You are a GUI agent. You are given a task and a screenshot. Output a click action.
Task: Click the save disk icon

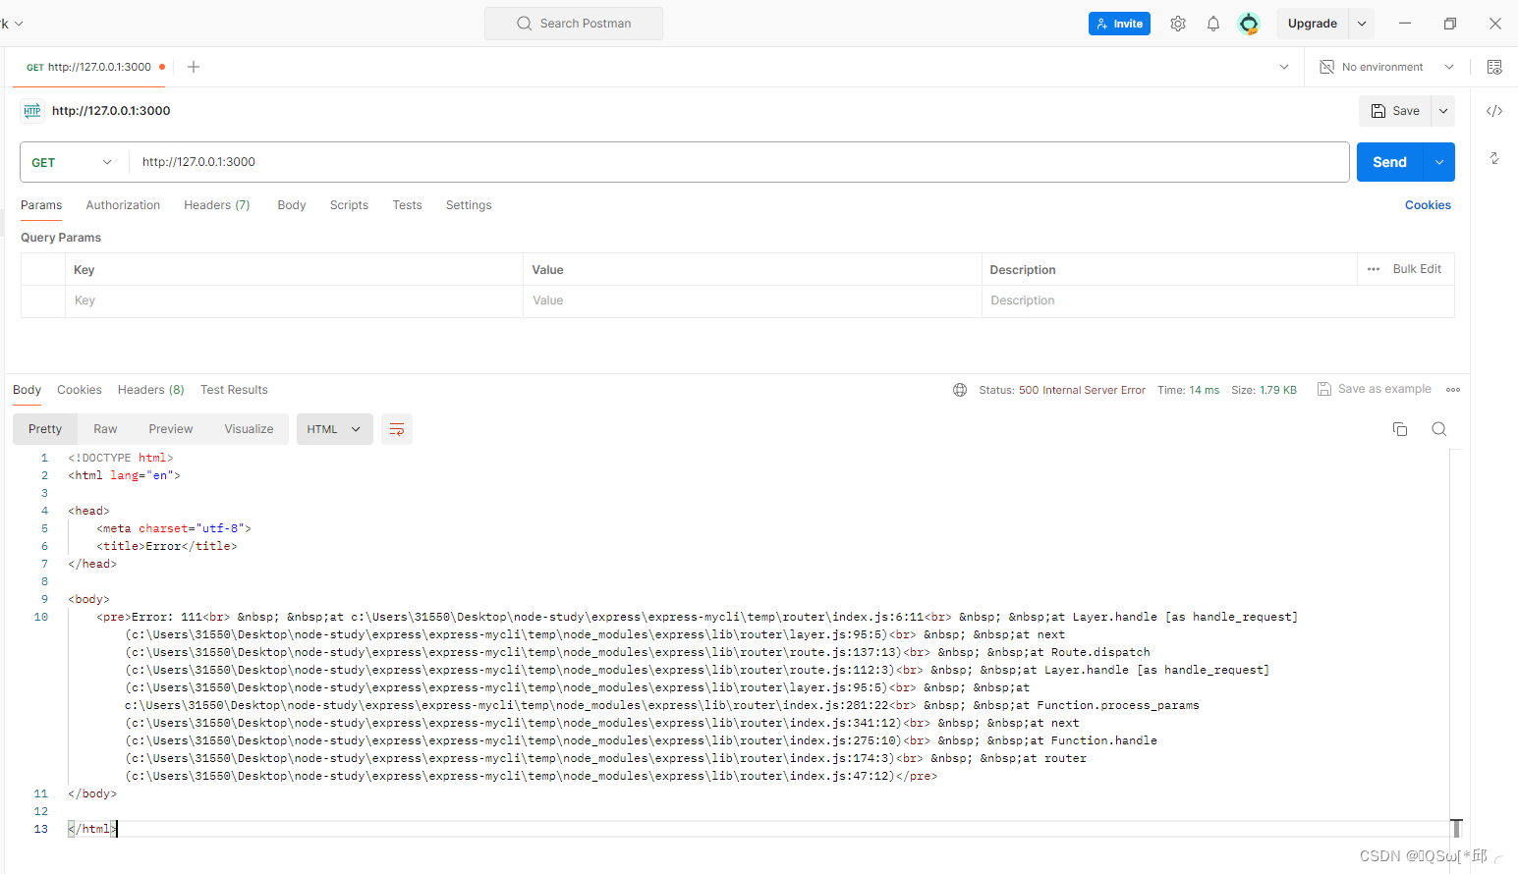[x=1378, y=111]
